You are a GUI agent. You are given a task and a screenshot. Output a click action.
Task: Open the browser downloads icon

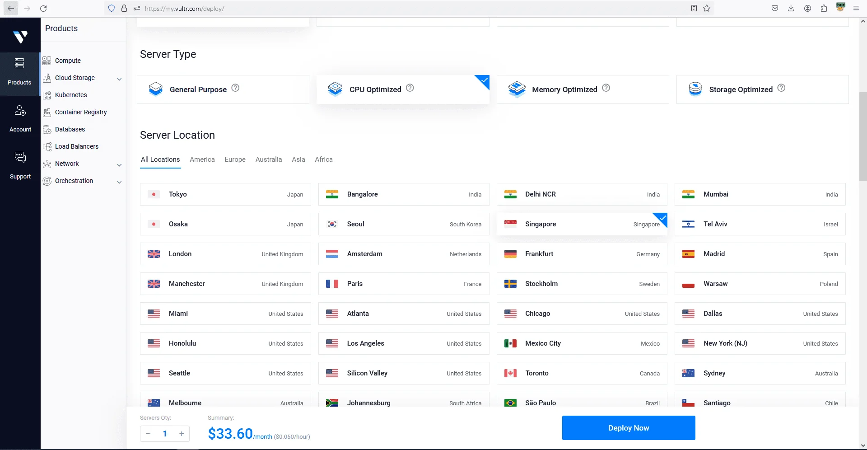coord(791,8)
